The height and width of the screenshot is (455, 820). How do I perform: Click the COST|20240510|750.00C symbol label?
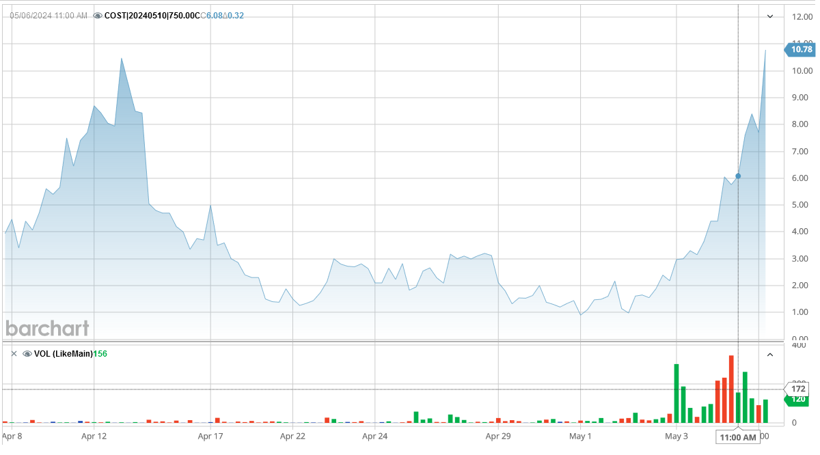point(152,15)
